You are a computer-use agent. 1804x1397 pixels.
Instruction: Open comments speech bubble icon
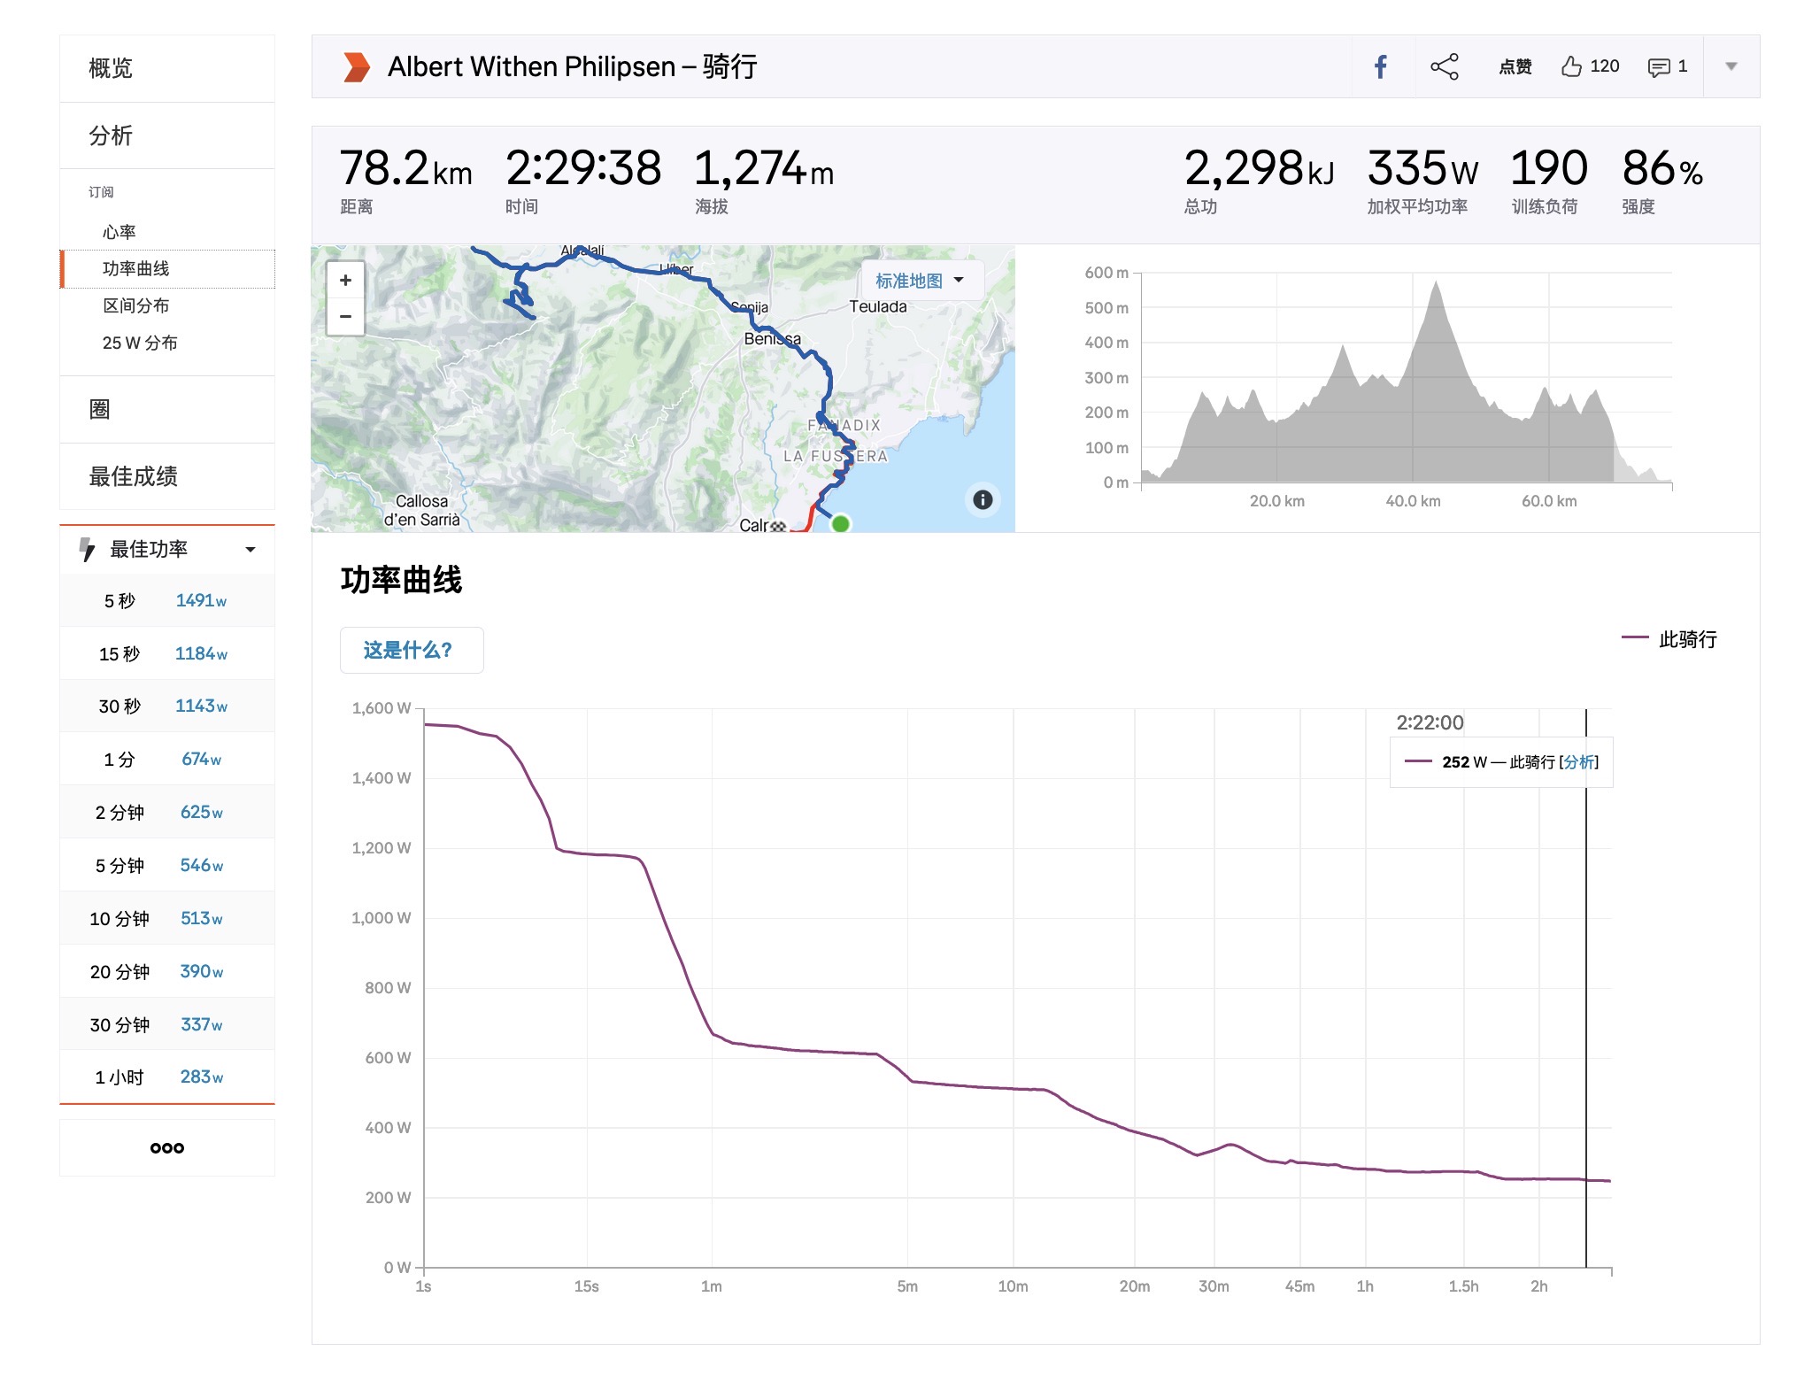click(1658, 67)
